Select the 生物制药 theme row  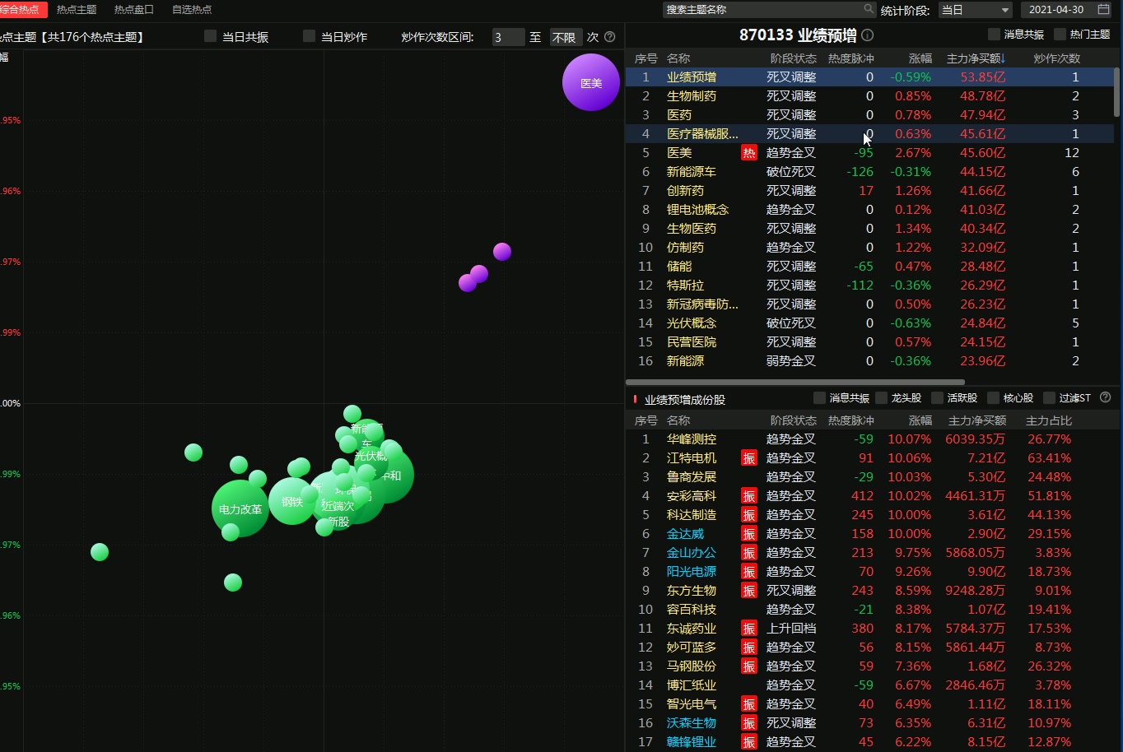[869, 96]
